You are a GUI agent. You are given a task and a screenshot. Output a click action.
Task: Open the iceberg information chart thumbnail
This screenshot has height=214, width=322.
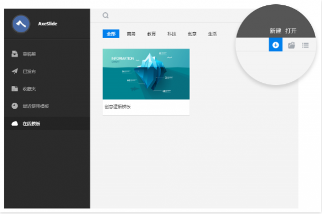click(146, 74)
